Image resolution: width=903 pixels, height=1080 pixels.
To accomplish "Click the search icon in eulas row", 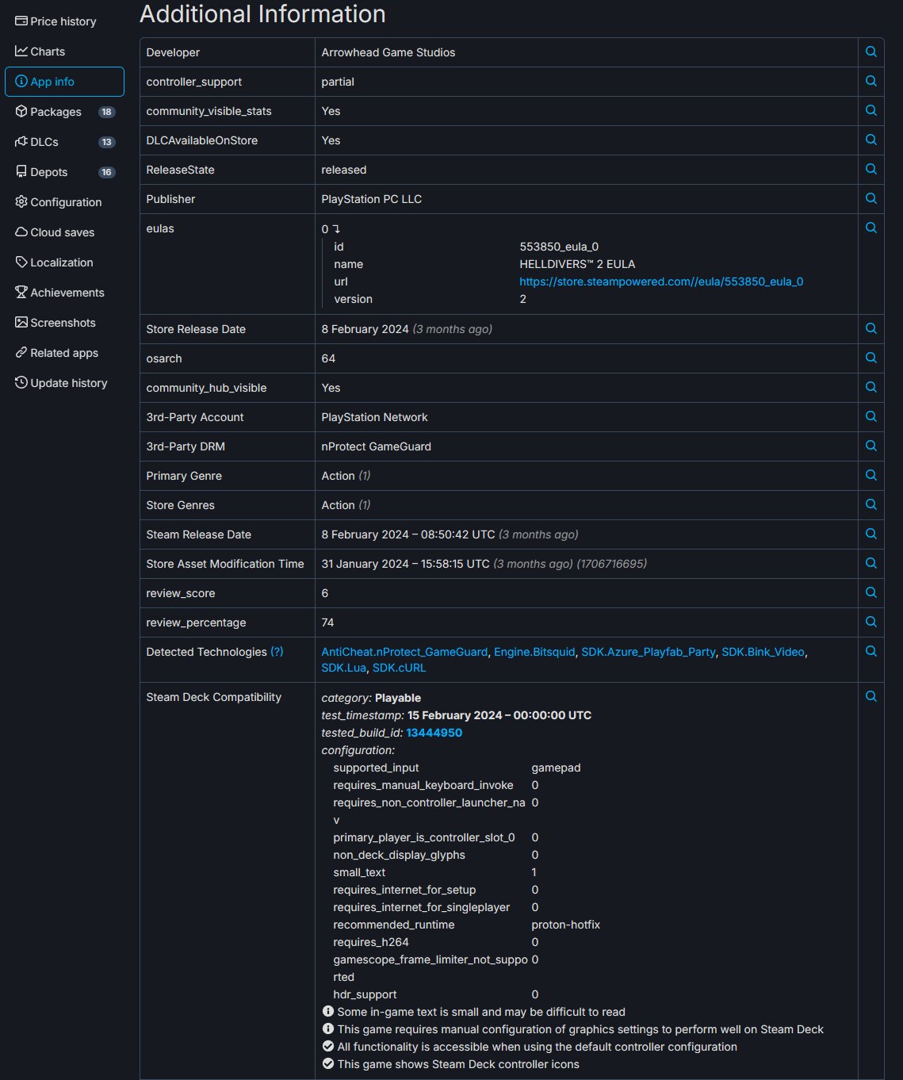I will coord(870,228).
